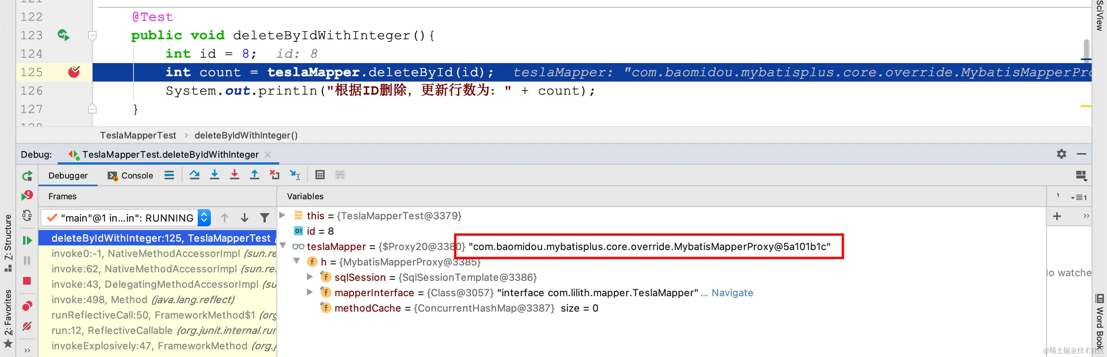Select previous frame with up arrow
1107x357 pixels.
pos(224,218)
